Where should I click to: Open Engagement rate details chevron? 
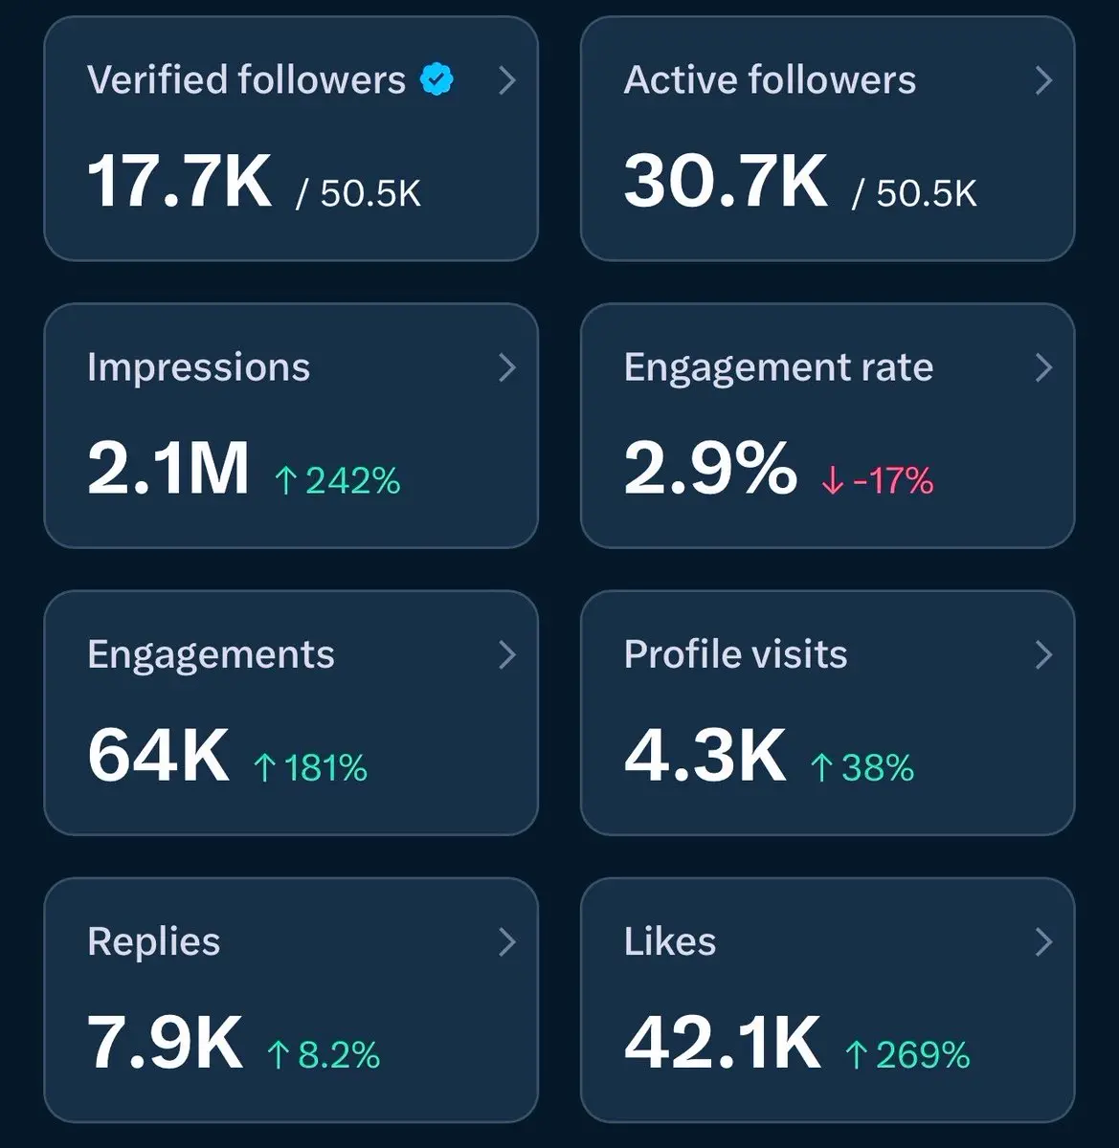(1044, 367)
